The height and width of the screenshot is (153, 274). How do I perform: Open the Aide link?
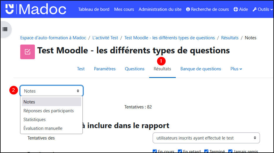click(244, 9)
